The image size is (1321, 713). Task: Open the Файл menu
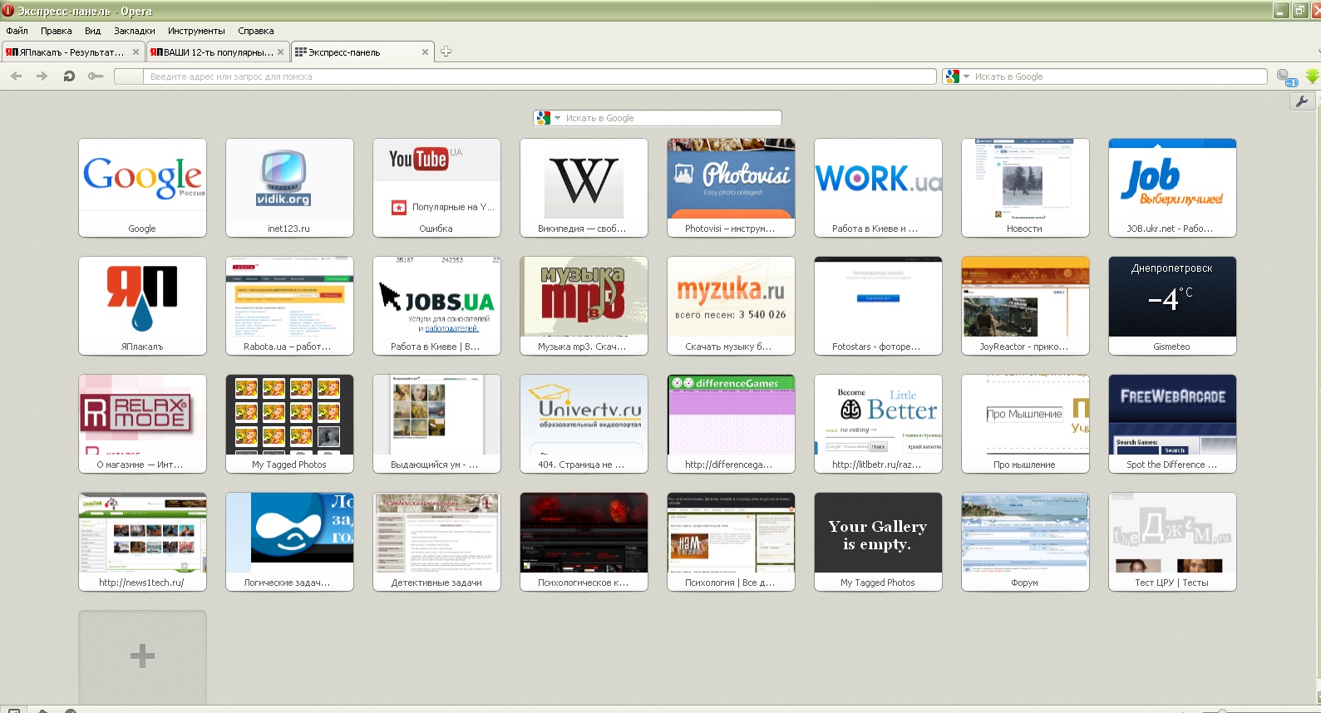17,31
